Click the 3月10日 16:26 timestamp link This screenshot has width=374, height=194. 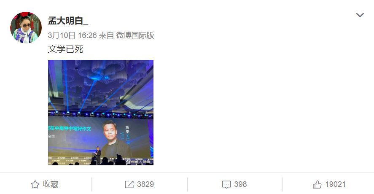(x=72, y=35)
